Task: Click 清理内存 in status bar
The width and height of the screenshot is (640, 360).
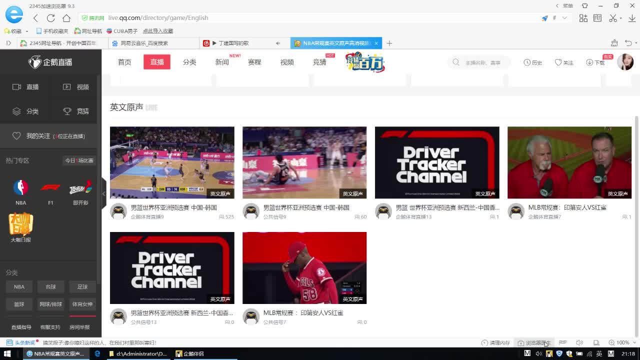Action: [x=495, y=343]
